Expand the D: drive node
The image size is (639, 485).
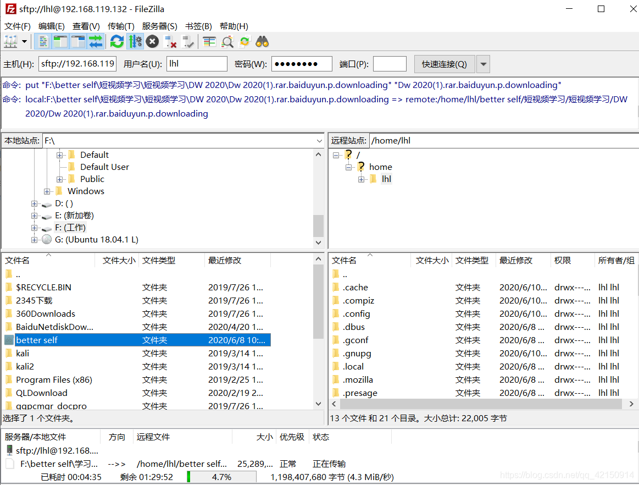[x=34, y=203]
